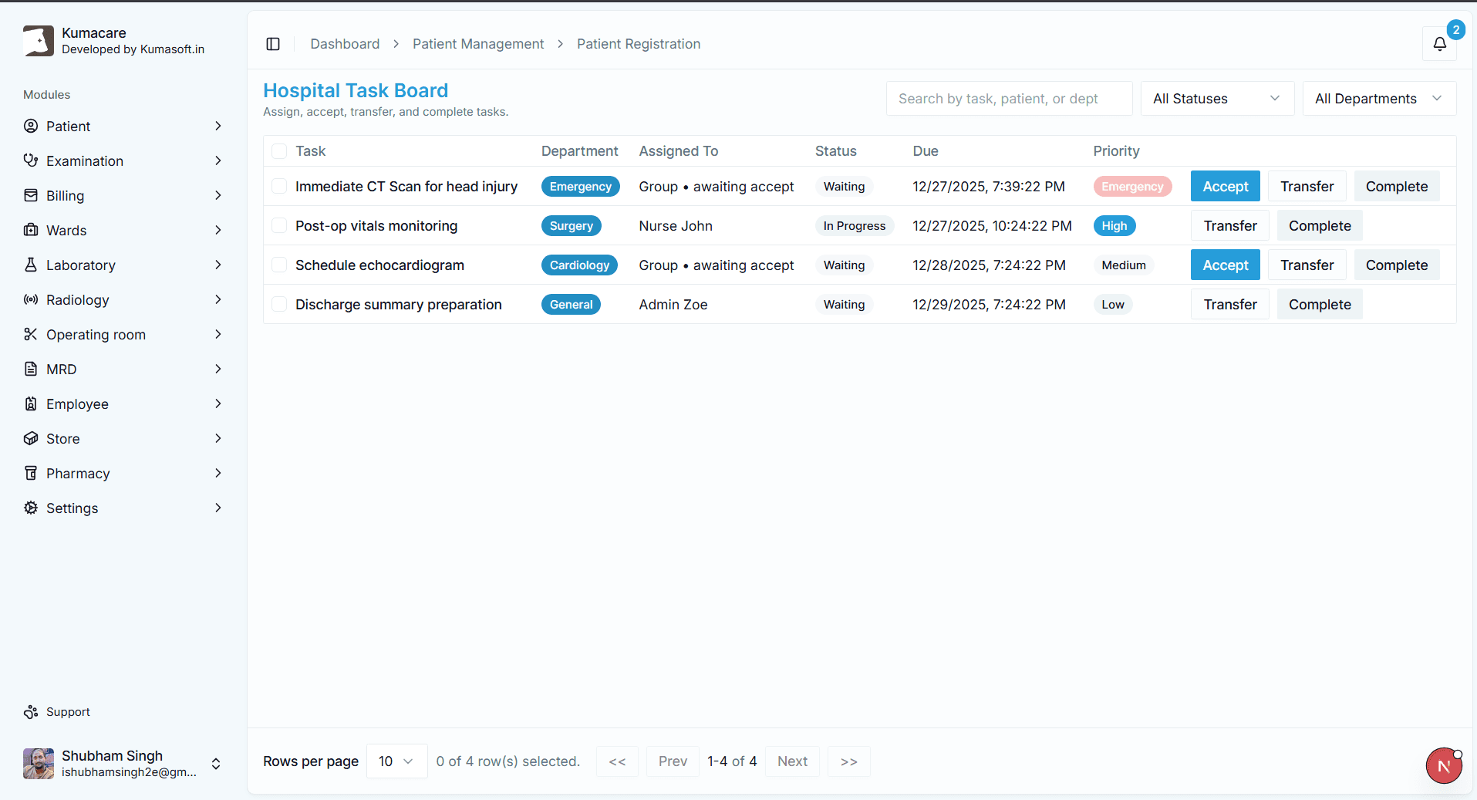
Task: Open the Examination module icon
Action: (30, 160)
